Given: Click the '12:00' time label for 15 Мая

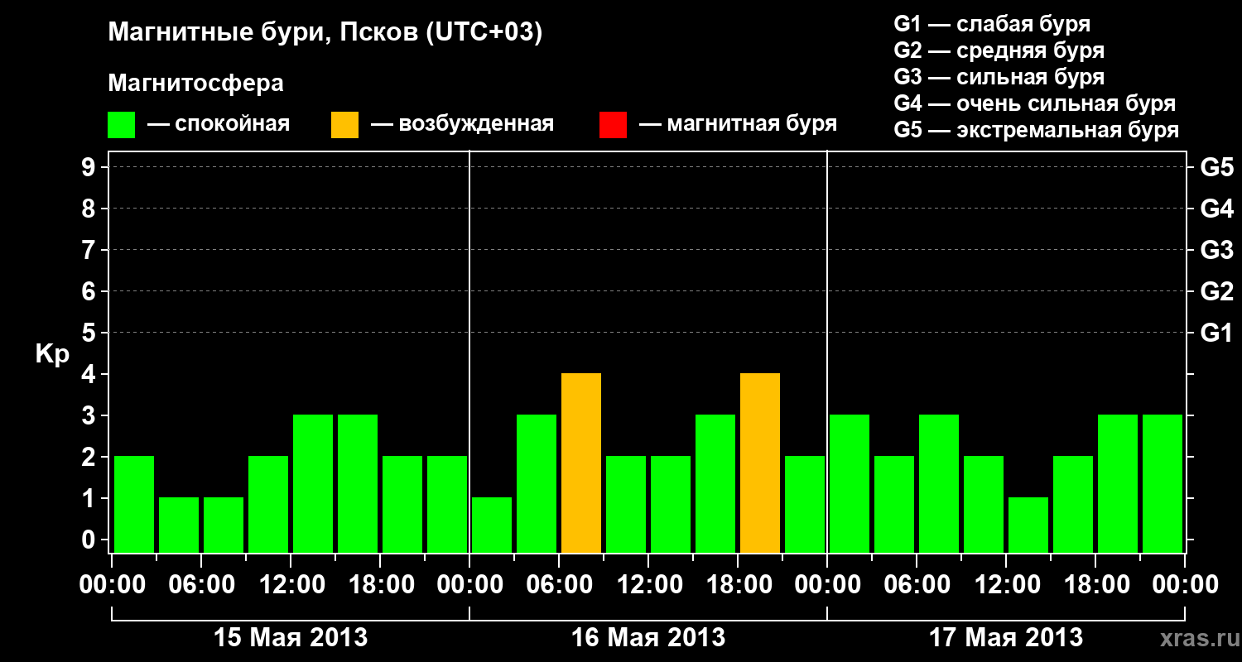Looking at the screenshot, I should tap(291, 585).
